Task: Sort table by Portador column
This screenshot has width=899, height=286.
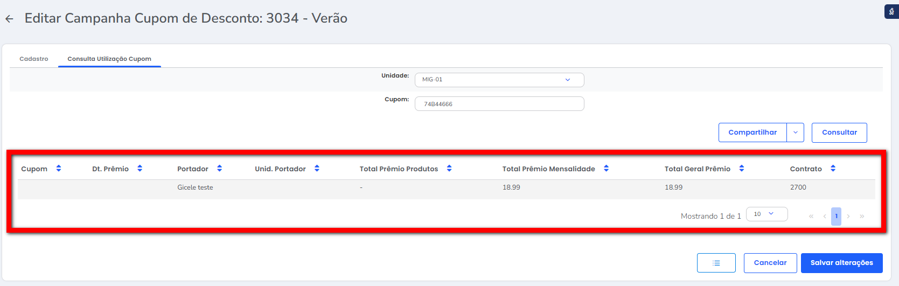Action: point(219,169)
